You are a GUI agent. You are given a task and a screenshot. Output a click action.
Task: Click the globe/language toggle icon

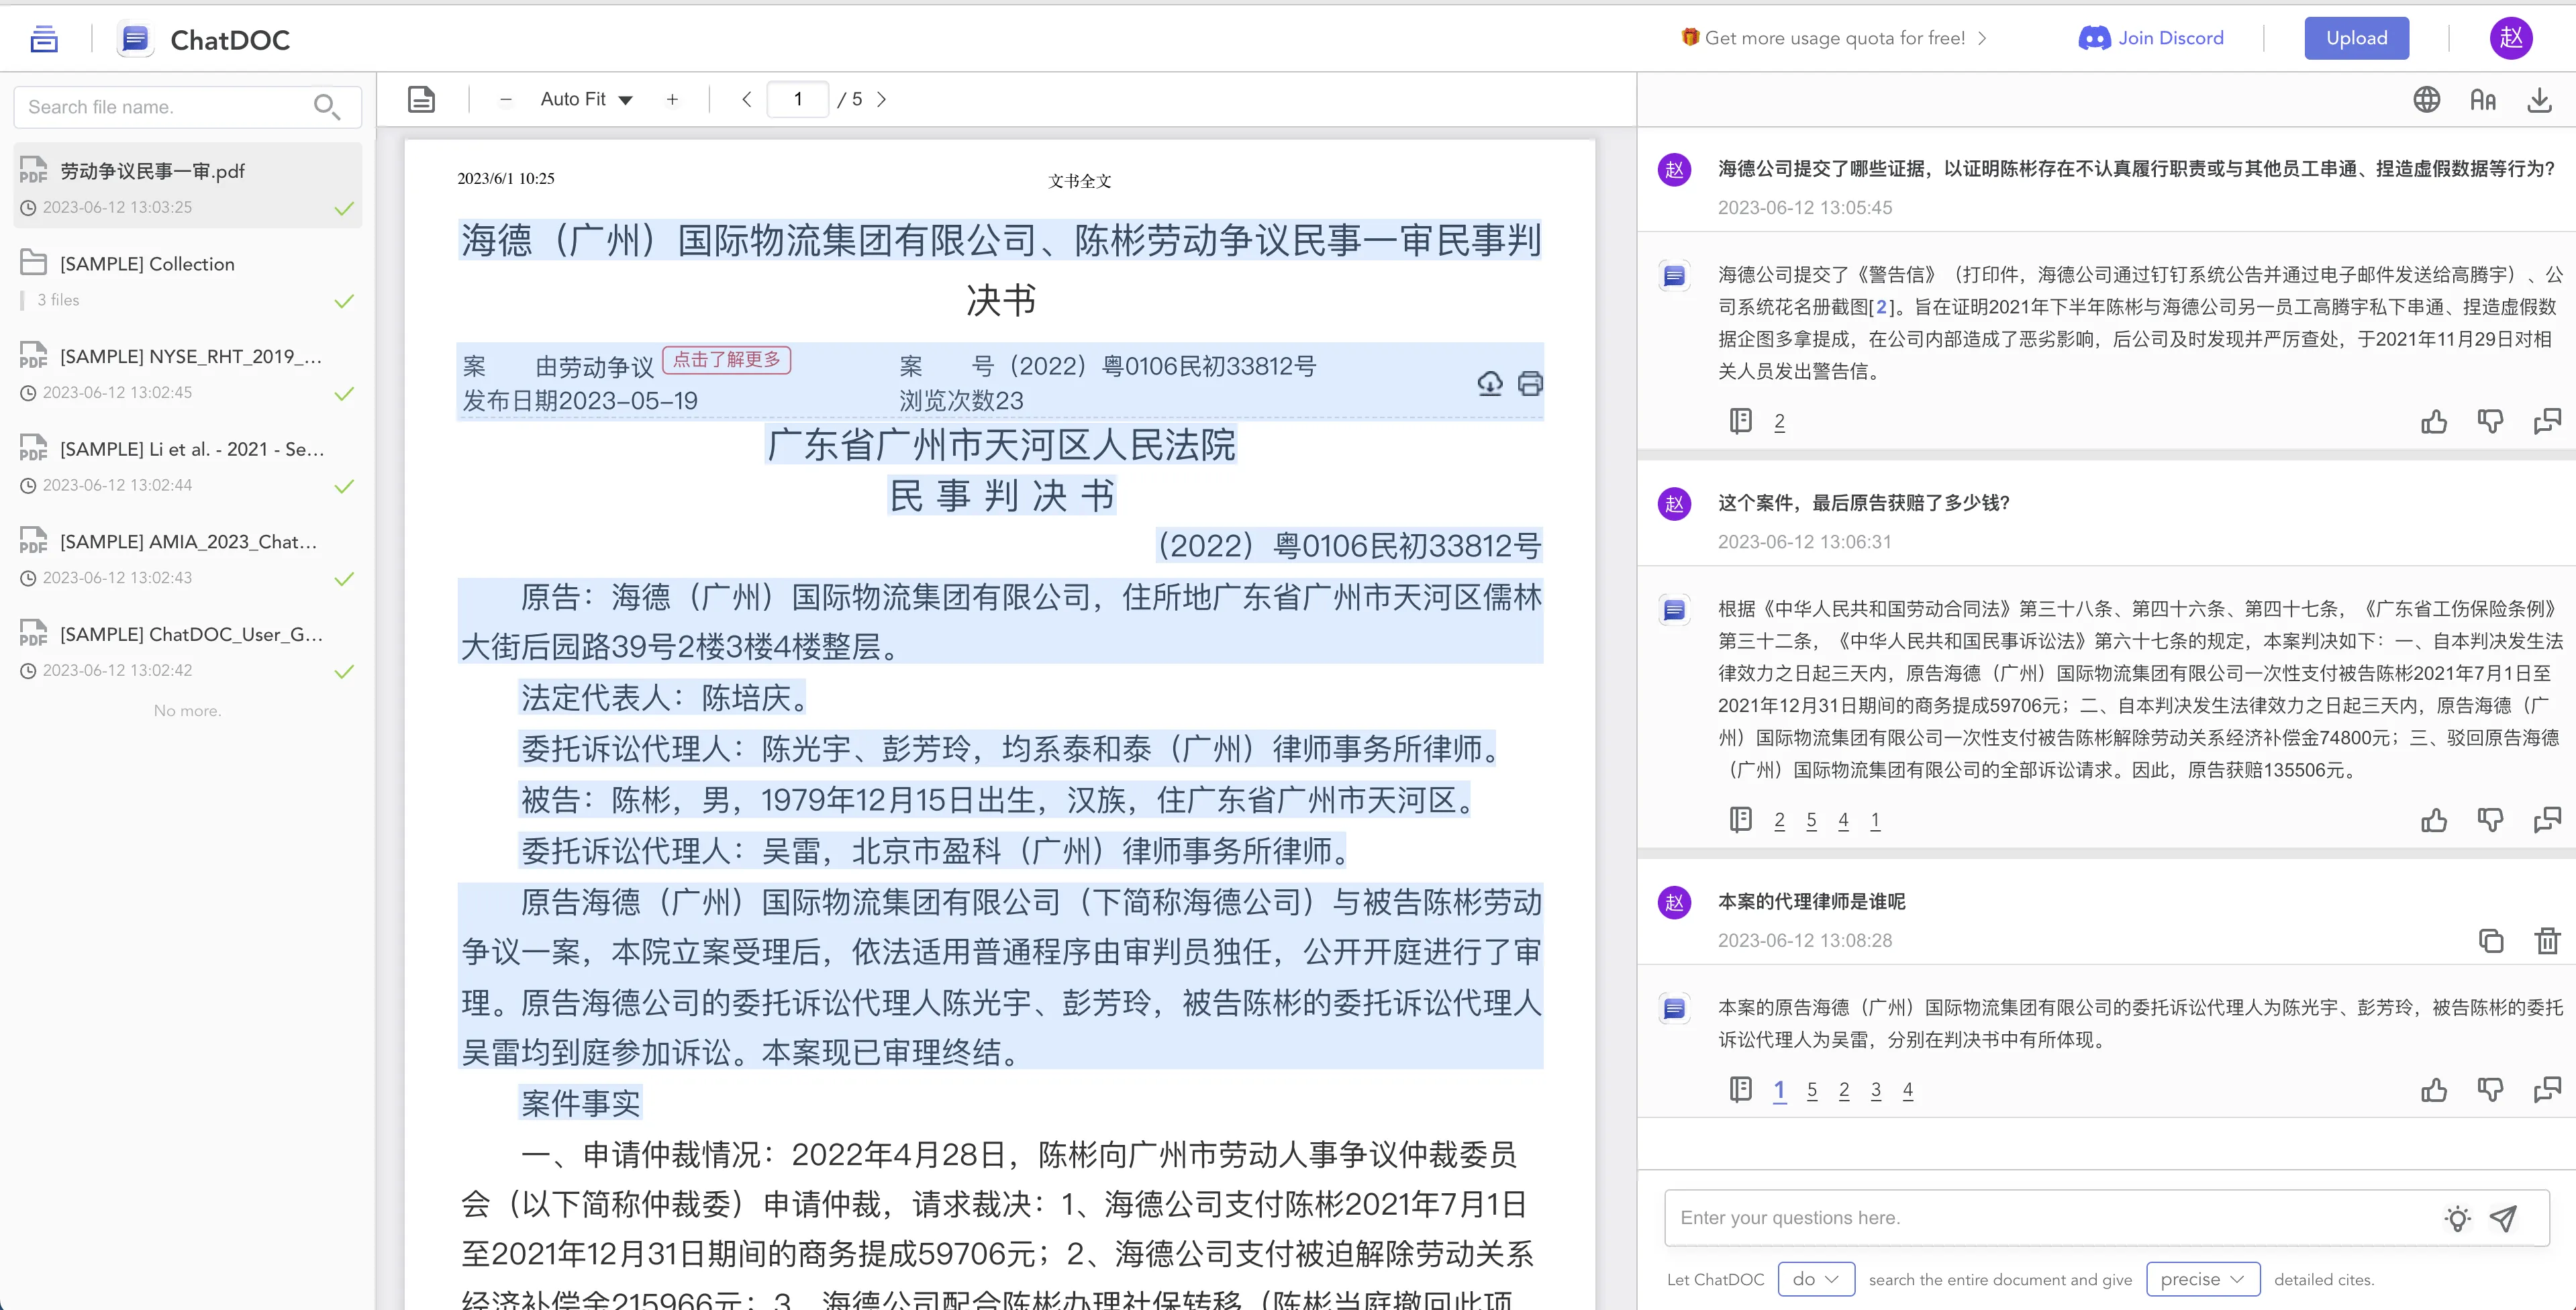coord(2426,100)
